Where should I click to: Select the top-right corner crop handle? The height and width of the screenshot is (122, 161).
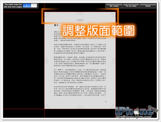[113, 14]
